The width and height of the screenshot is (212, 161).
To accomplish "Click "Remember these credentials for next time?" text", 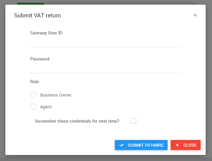I will 77,121.
